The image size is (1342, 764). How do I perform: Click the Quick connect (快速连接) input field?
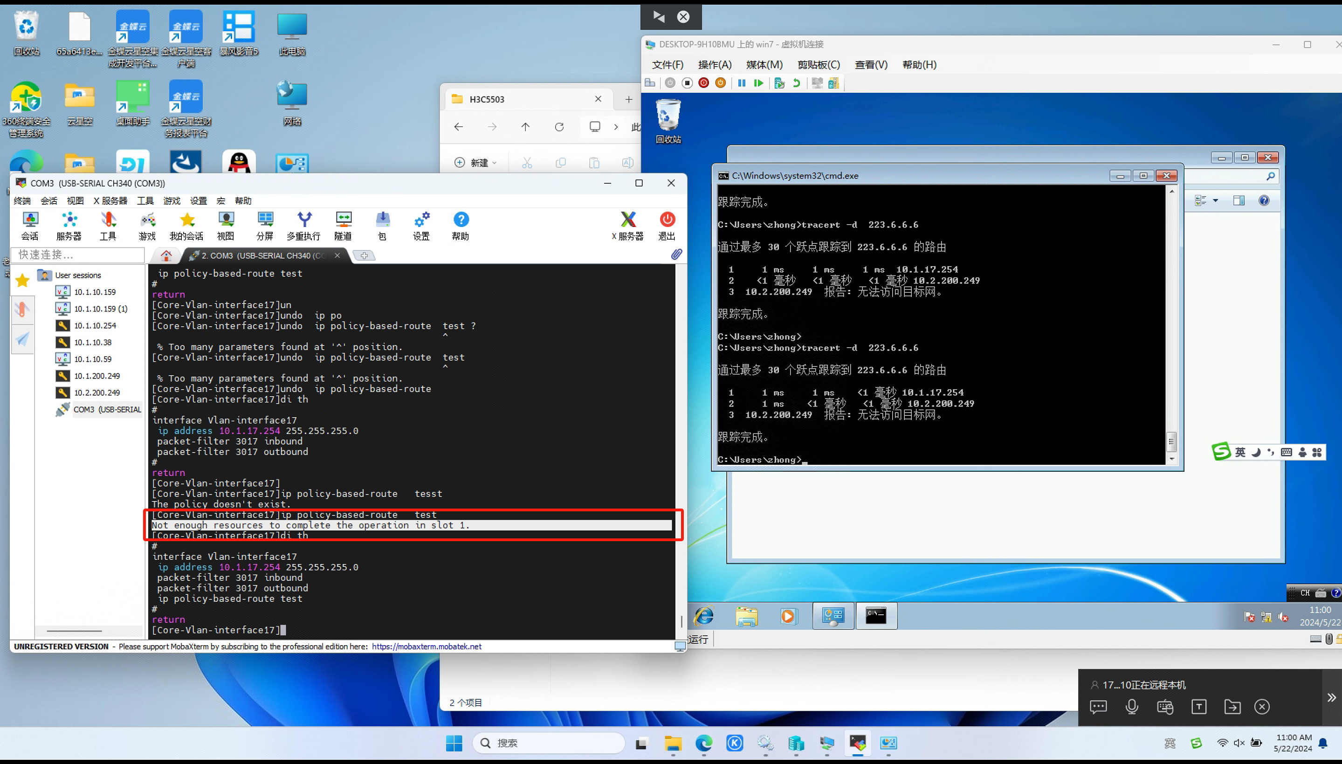point(79,255)
